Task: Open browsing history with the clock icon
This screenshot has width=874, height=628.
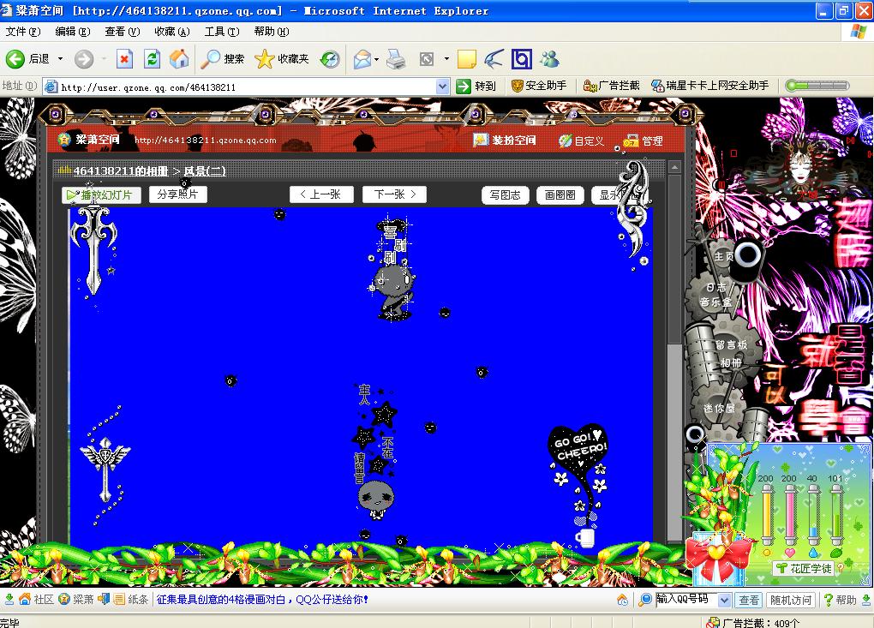Action: coord(329,58)
